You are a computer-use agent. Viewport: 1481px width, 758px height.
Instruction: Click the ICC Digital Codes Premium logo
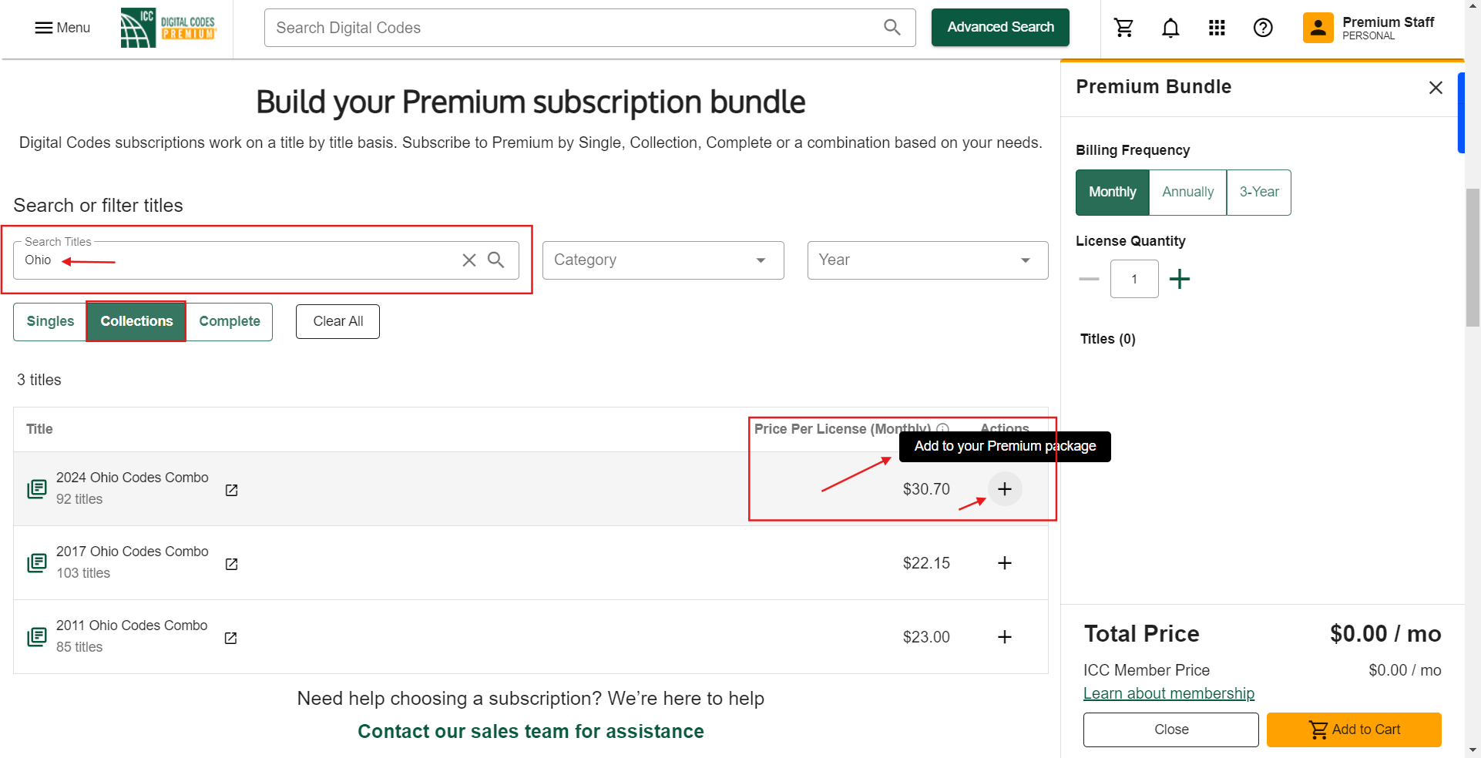point(169,28)
